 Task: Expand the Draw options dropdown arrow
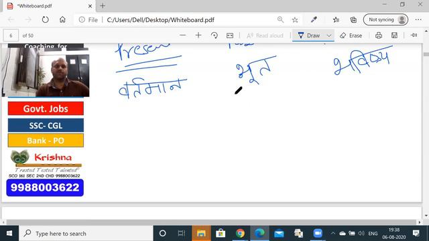(329, 35)
